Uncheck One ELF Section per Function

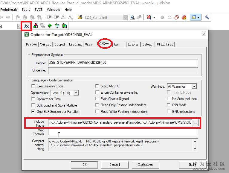point(33,111)
